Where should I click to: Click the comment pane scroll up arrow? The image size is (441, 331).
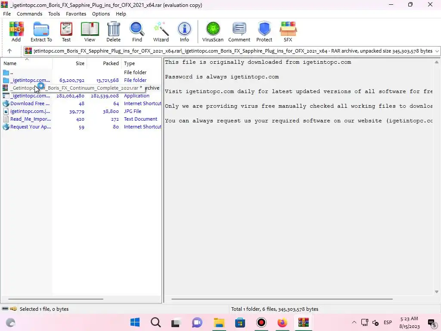437,62
